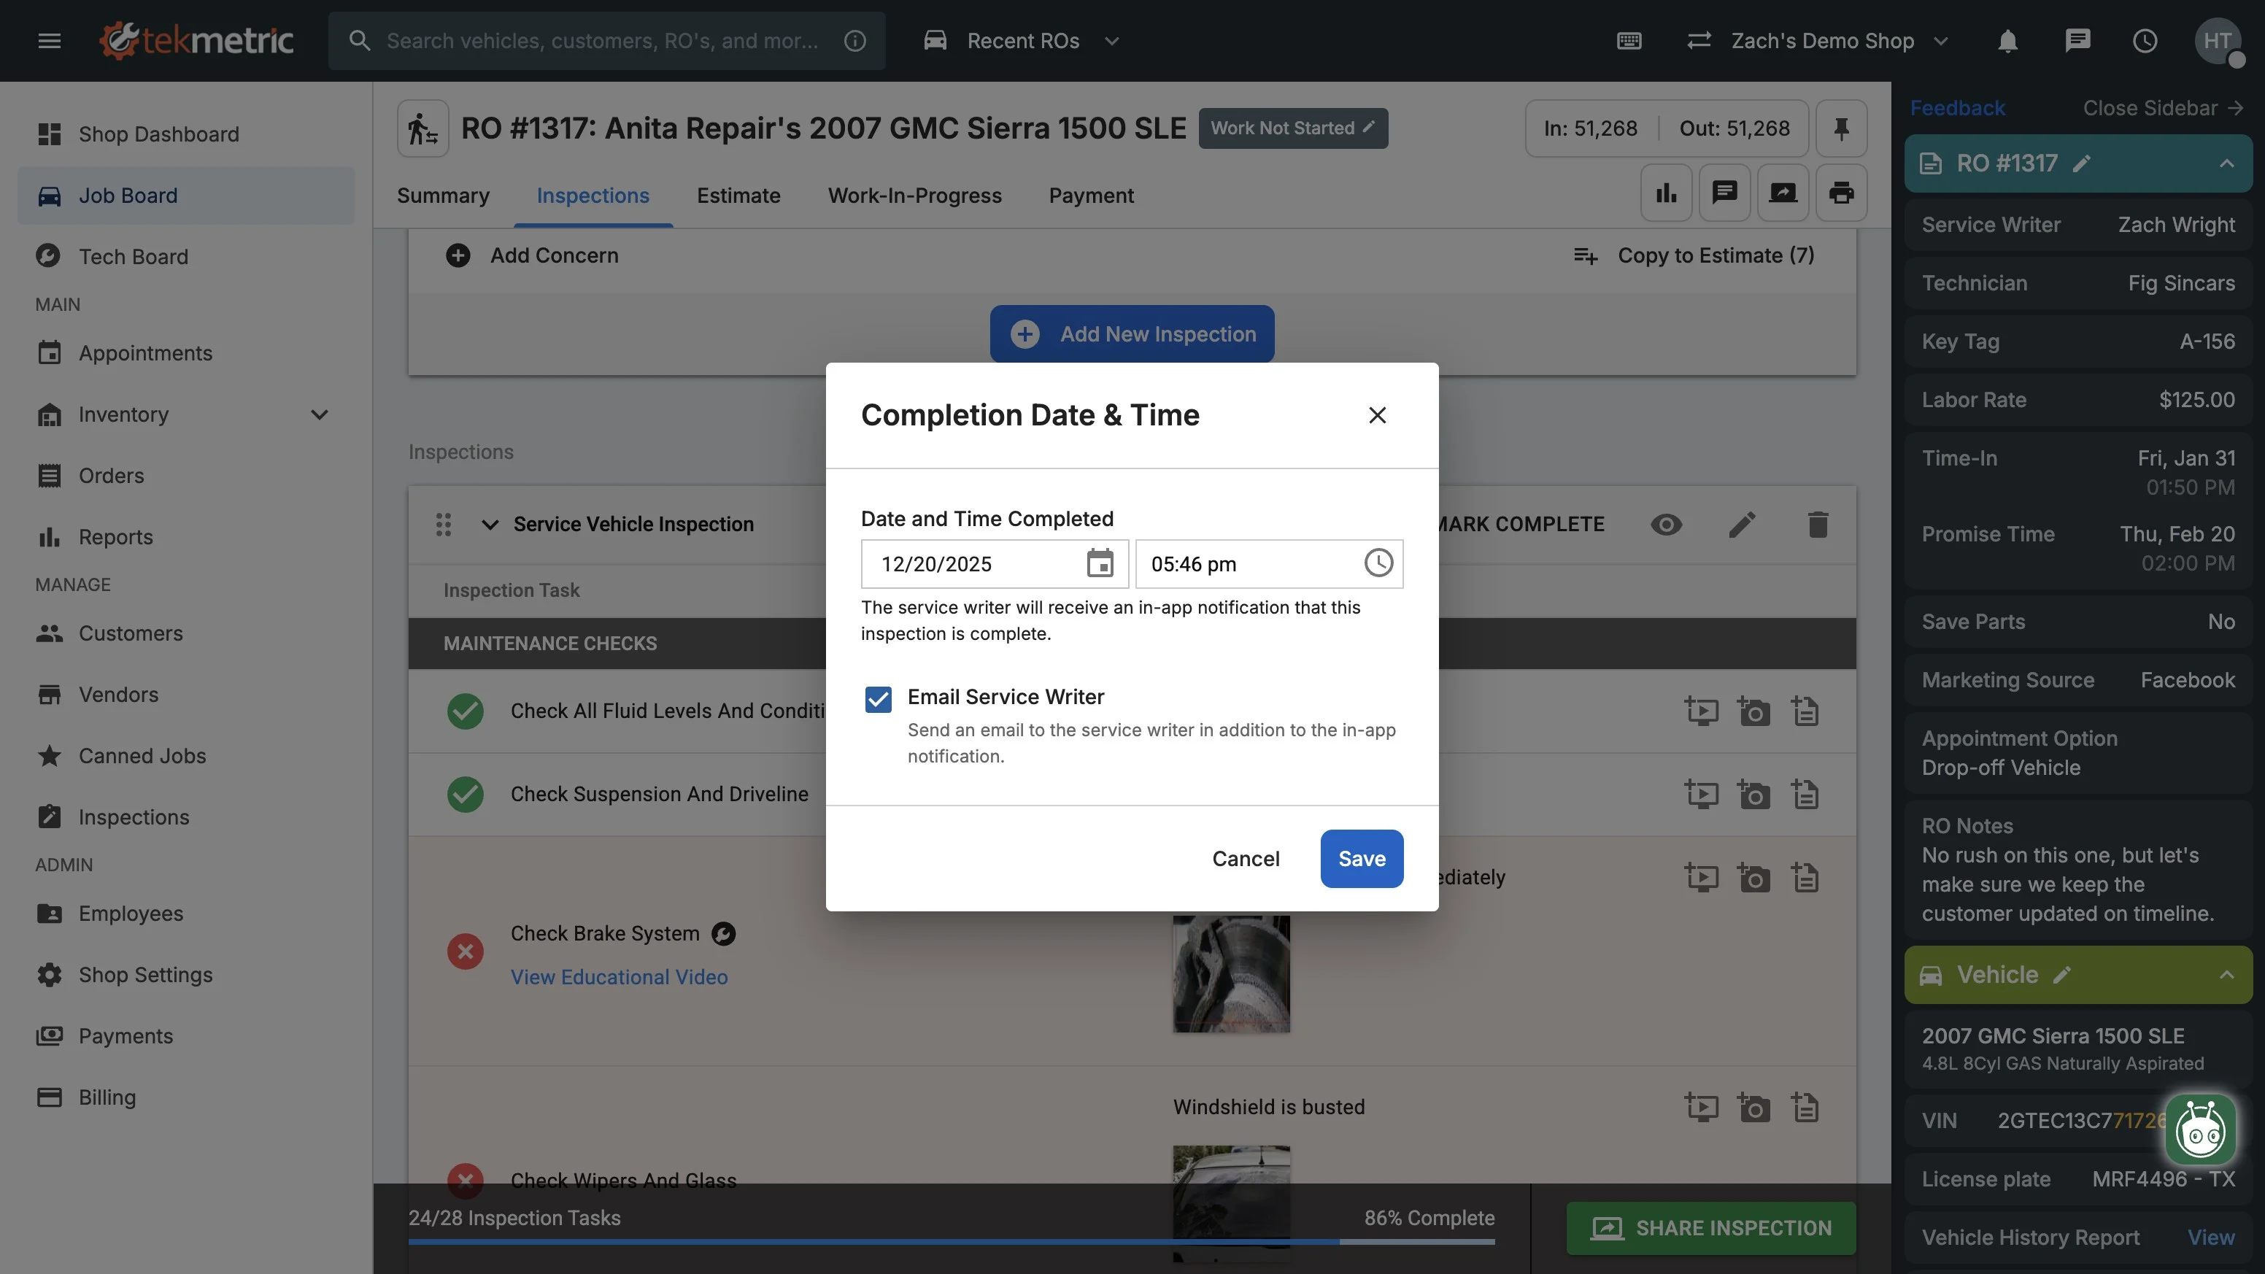Collapse the Service Vehicle Inspection section
The image size is (2265, 1274).
(490, 525)
